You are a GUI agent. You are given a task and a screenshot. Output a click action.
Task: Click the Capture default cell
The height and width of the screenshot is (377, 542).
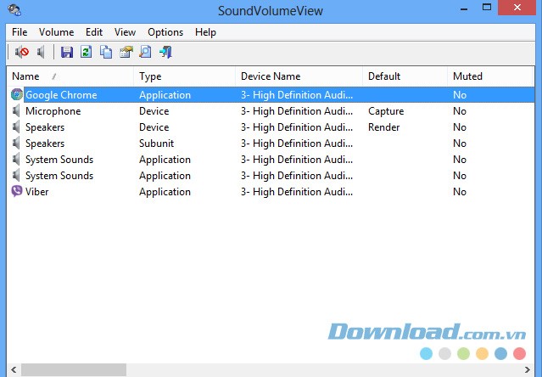386,111
